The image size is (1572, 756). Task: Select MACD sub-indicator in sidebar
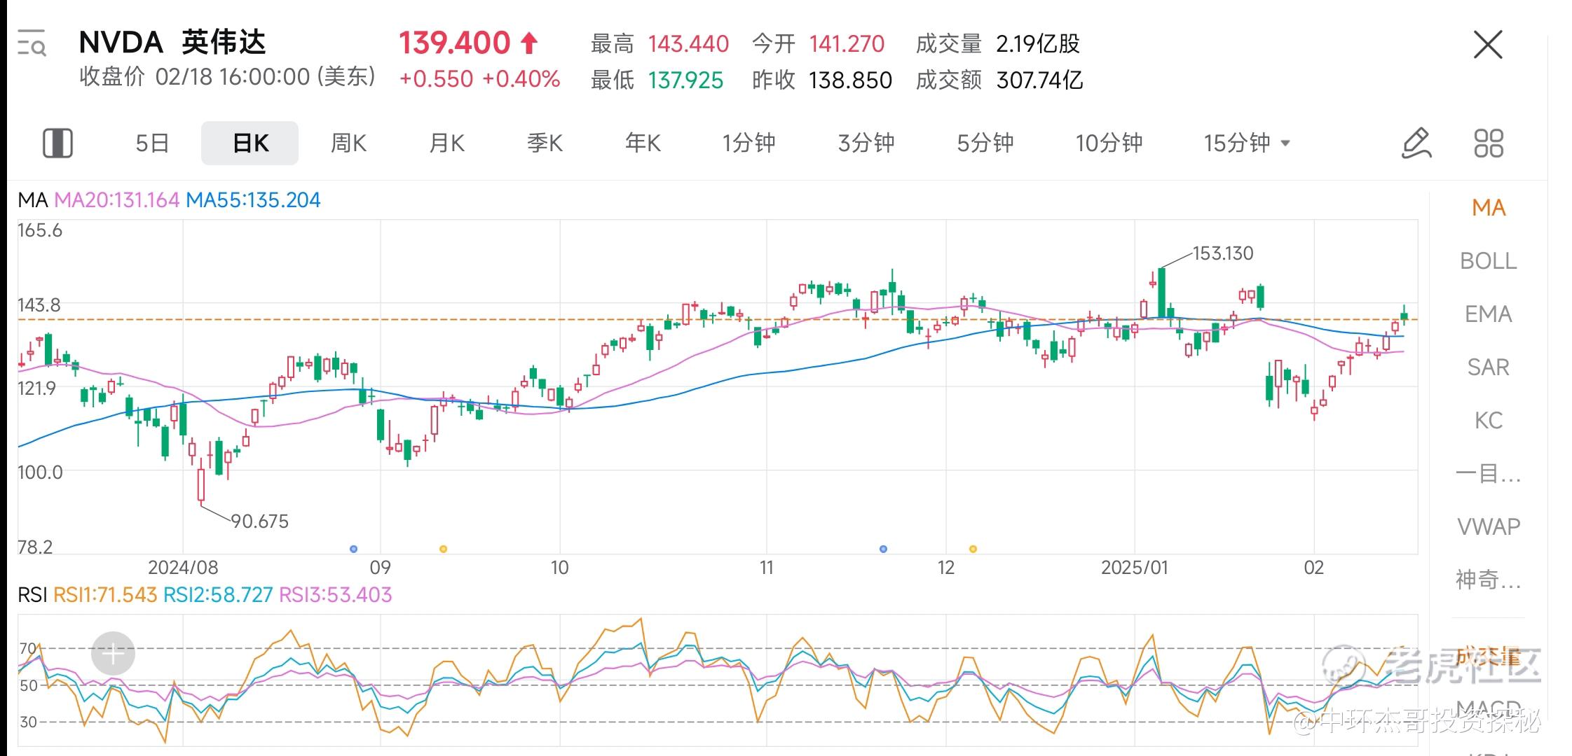point(1489,710)
